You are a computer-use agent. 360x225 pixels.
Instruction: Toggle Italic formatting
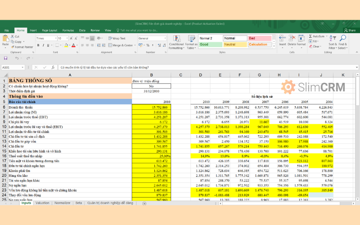[43, 45]
